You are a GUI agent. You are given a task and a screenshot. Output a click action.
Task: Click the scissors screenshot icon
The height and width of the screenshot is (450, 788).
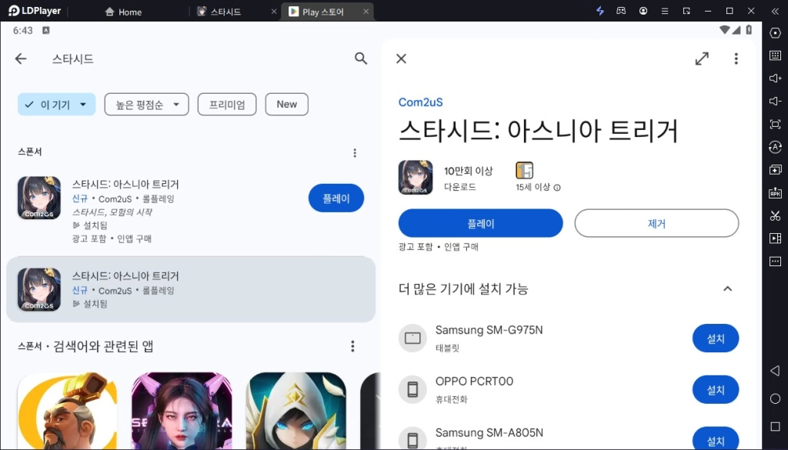(x=775, y=216)
